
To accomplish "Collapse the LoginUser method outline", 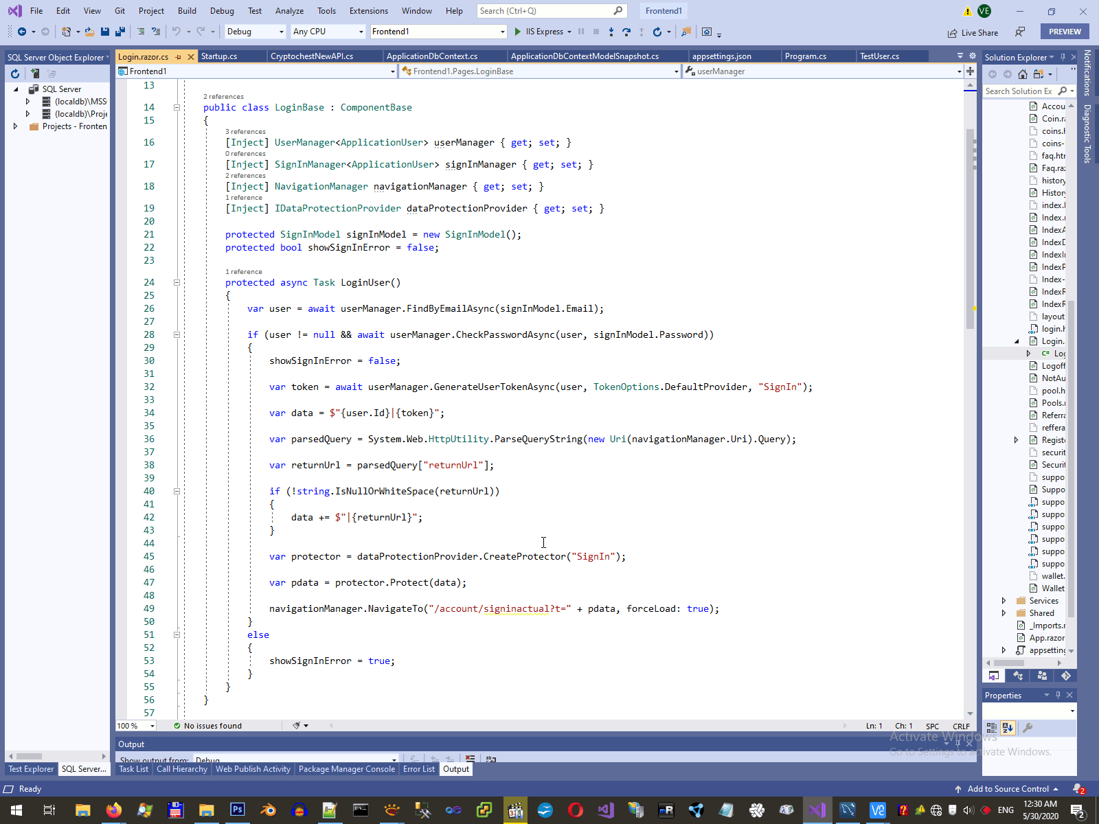I will [x=177, y=282].
